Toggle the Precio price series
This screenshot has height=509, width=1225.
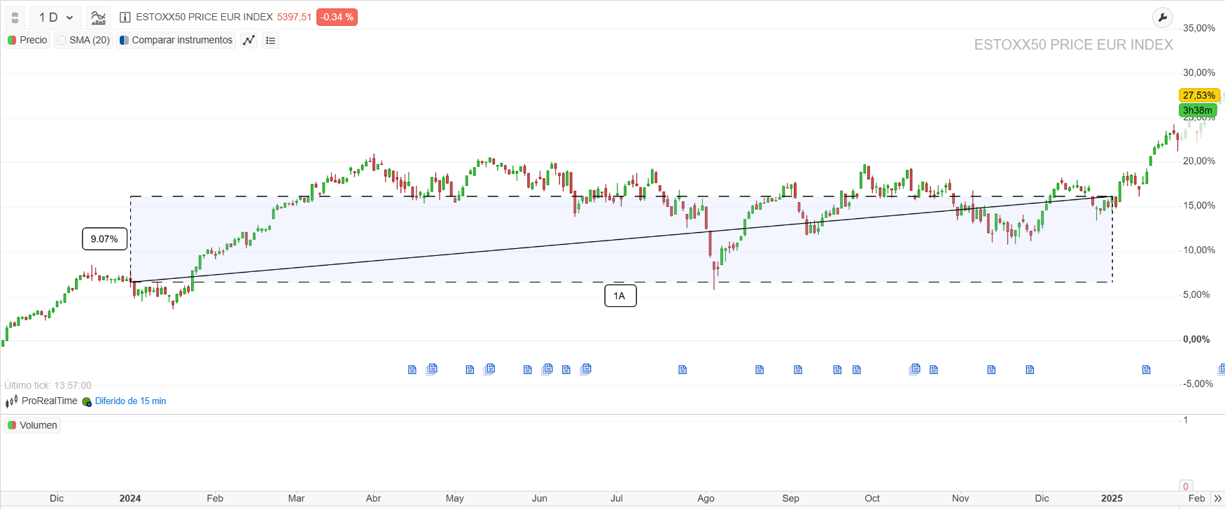click(27, 40)
